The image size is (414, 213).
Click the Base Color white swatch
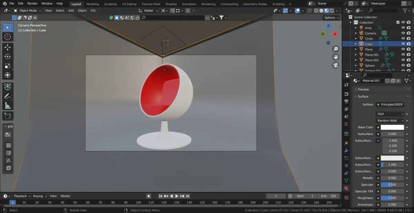pos(392,127)
